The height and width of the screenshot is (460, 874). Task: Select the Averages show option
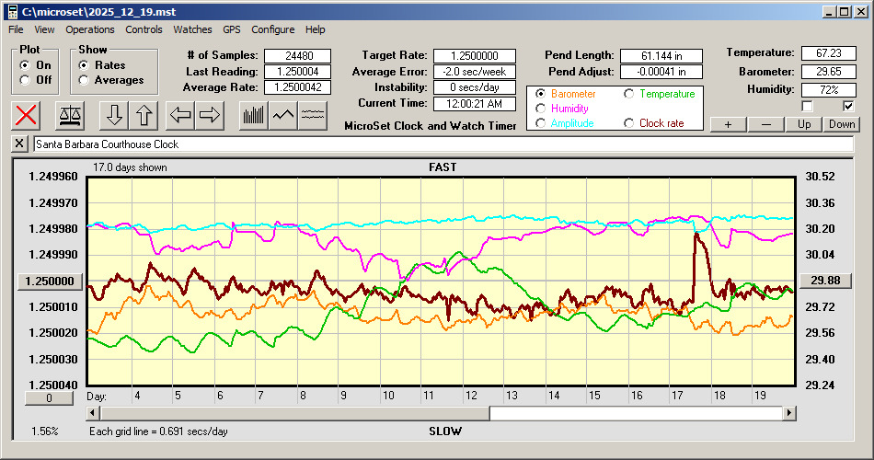click(85, 80)
